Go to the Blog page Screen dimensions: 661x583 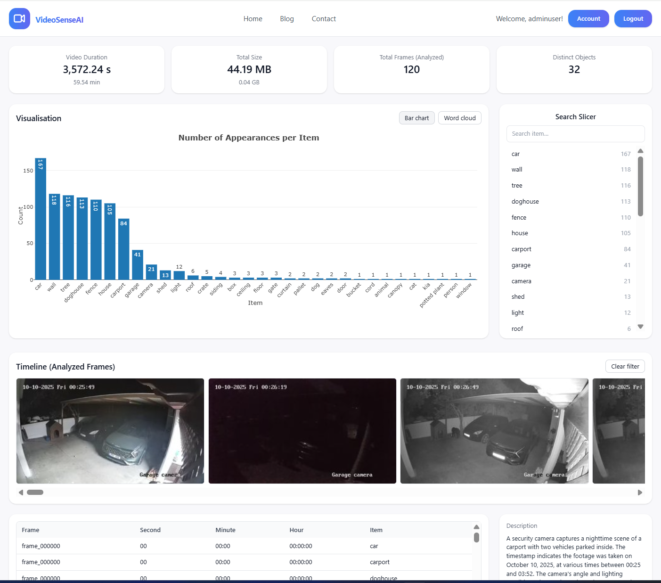click(286, 19)
